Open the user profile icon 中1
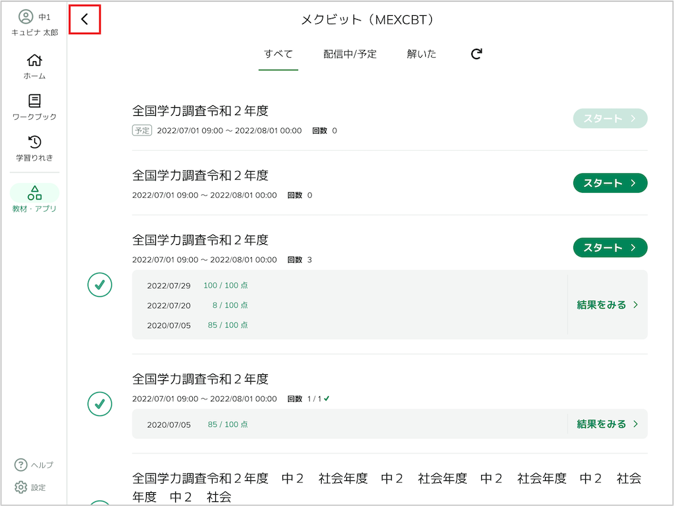674x506 pixels. coord(26,16)
